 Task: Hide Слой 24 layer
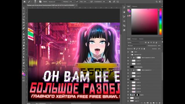click(x=128, y=64)
